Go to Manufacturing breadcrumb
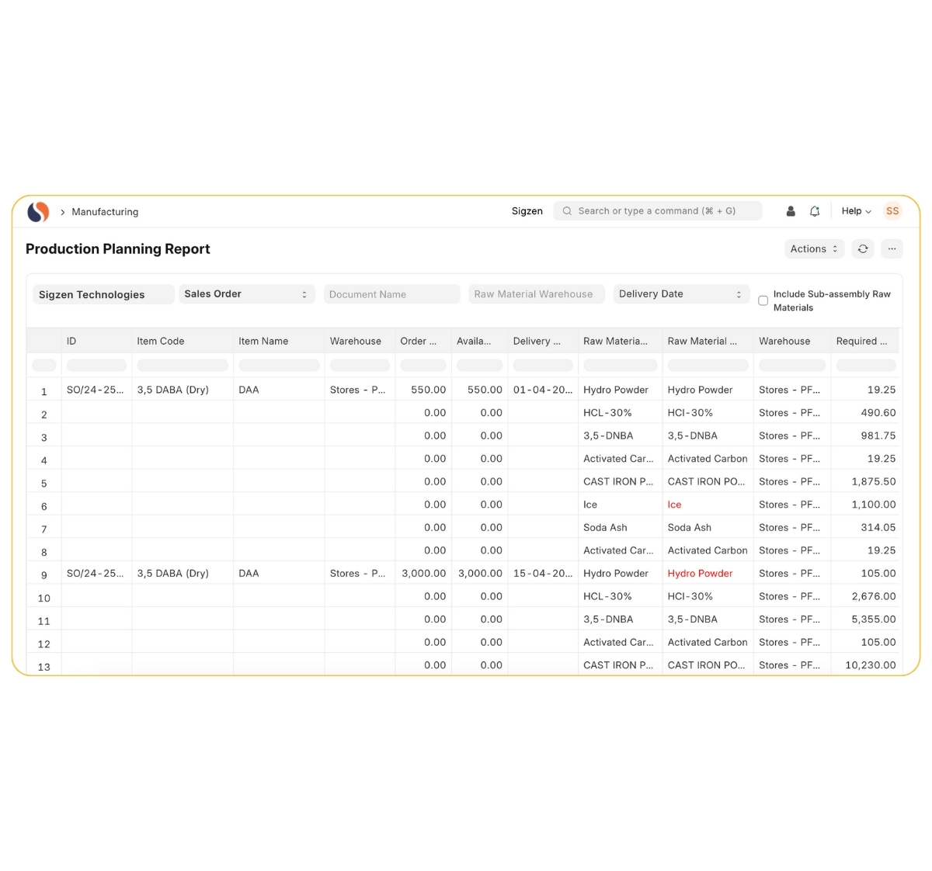The image size is (932, 871). 105,212
